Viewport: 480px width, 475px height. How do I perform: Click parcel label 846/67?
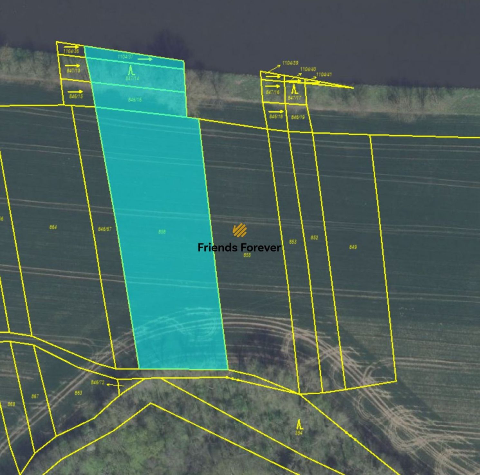tap(105, 229)
